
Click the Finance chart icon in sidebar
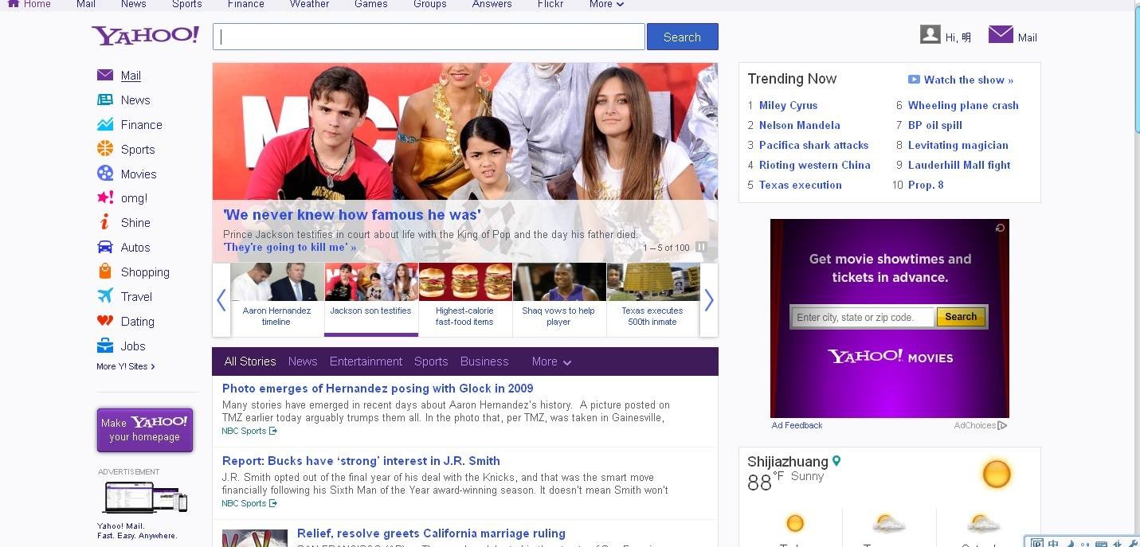coord(105,124)
